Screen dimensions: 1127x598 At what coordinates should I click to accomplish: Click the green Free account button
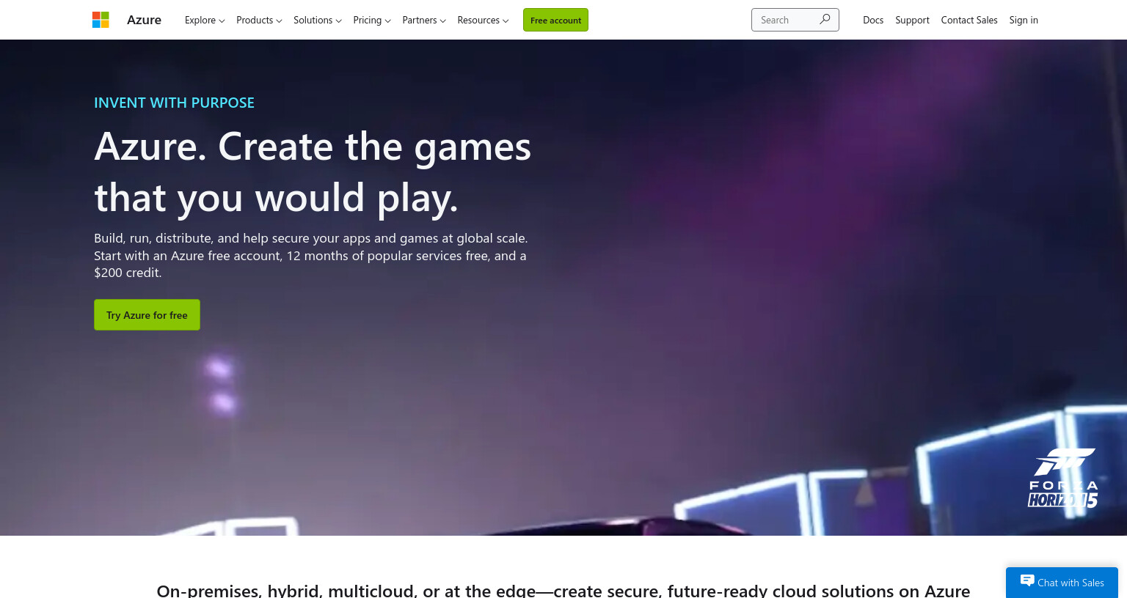(555, 20)
